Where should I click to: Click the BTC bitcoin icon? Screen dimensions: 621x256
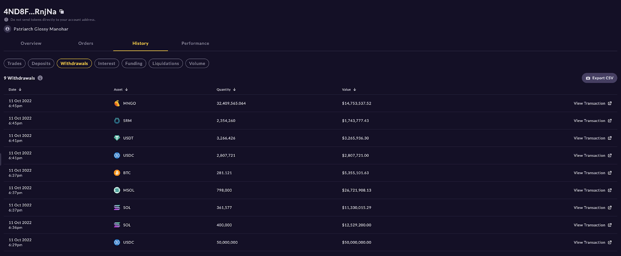point(117,173)
